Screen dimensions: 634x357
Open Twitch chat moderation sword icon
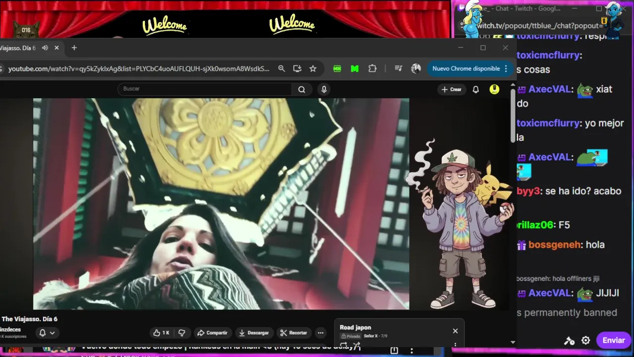tap(569, 341)
